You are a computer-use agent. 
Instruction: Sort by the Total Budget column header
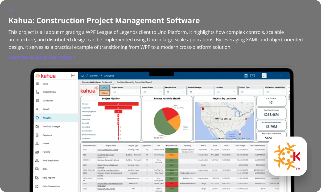coord(241,146)
